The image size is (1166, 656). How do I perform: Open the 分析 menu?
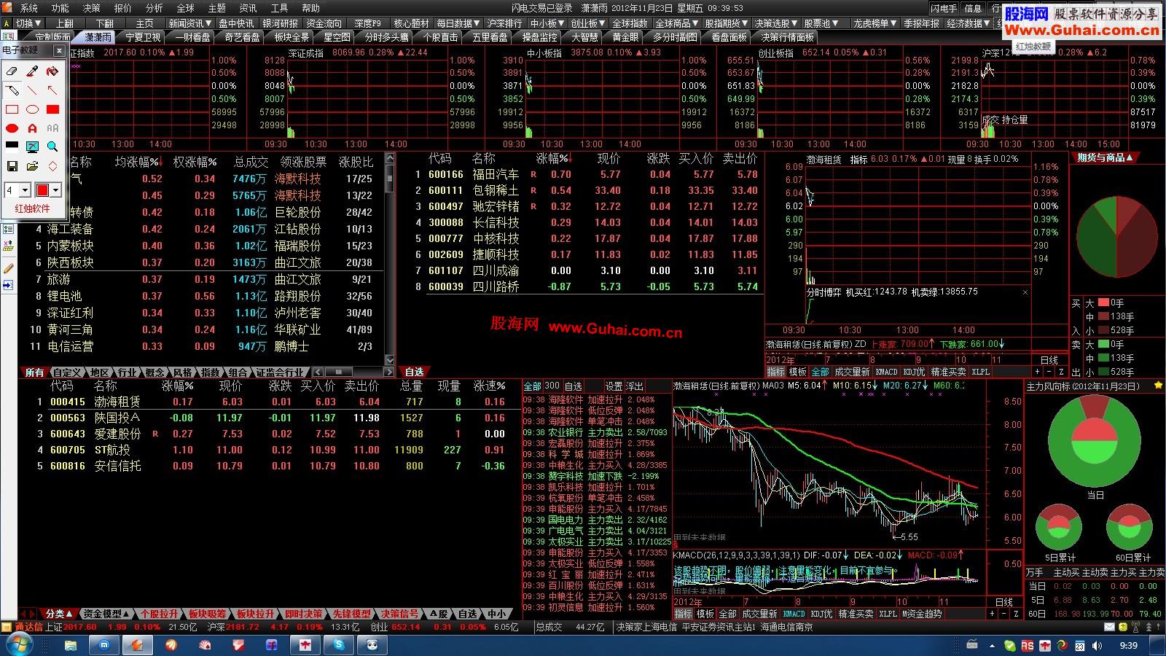pos(154,8)
